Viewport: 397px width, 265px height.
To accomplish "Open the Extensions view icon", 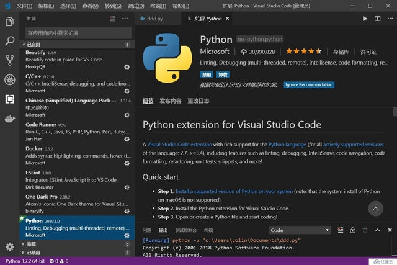I will coord(10,99).
